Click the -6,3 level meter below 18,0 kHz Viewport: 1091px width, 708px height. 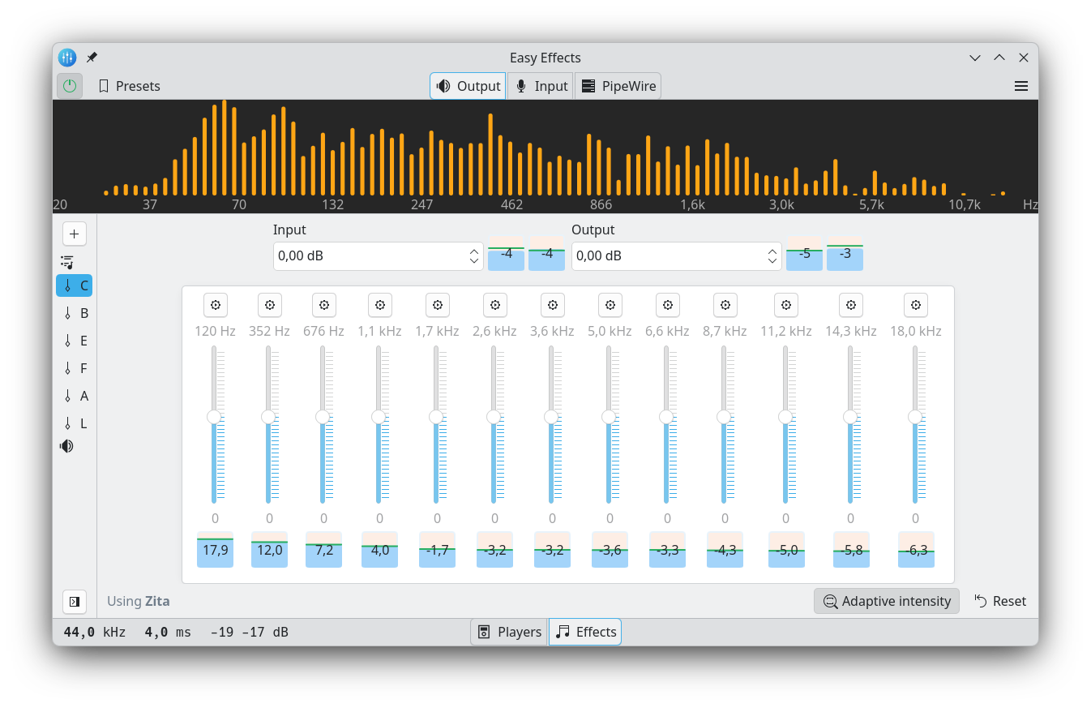(916, 550)
